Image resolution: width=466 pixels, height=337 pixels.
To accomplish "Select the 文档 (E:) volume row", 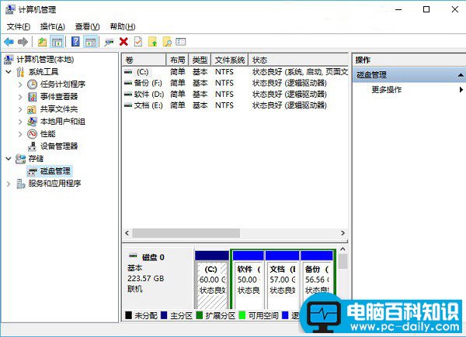I will tap(235, 105).
